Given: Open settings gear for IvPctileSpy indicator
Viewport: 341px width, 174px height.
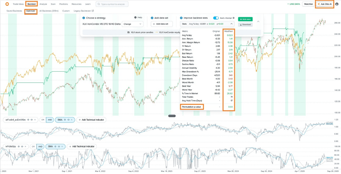Looking at the screenshot, I should [19, 147].
